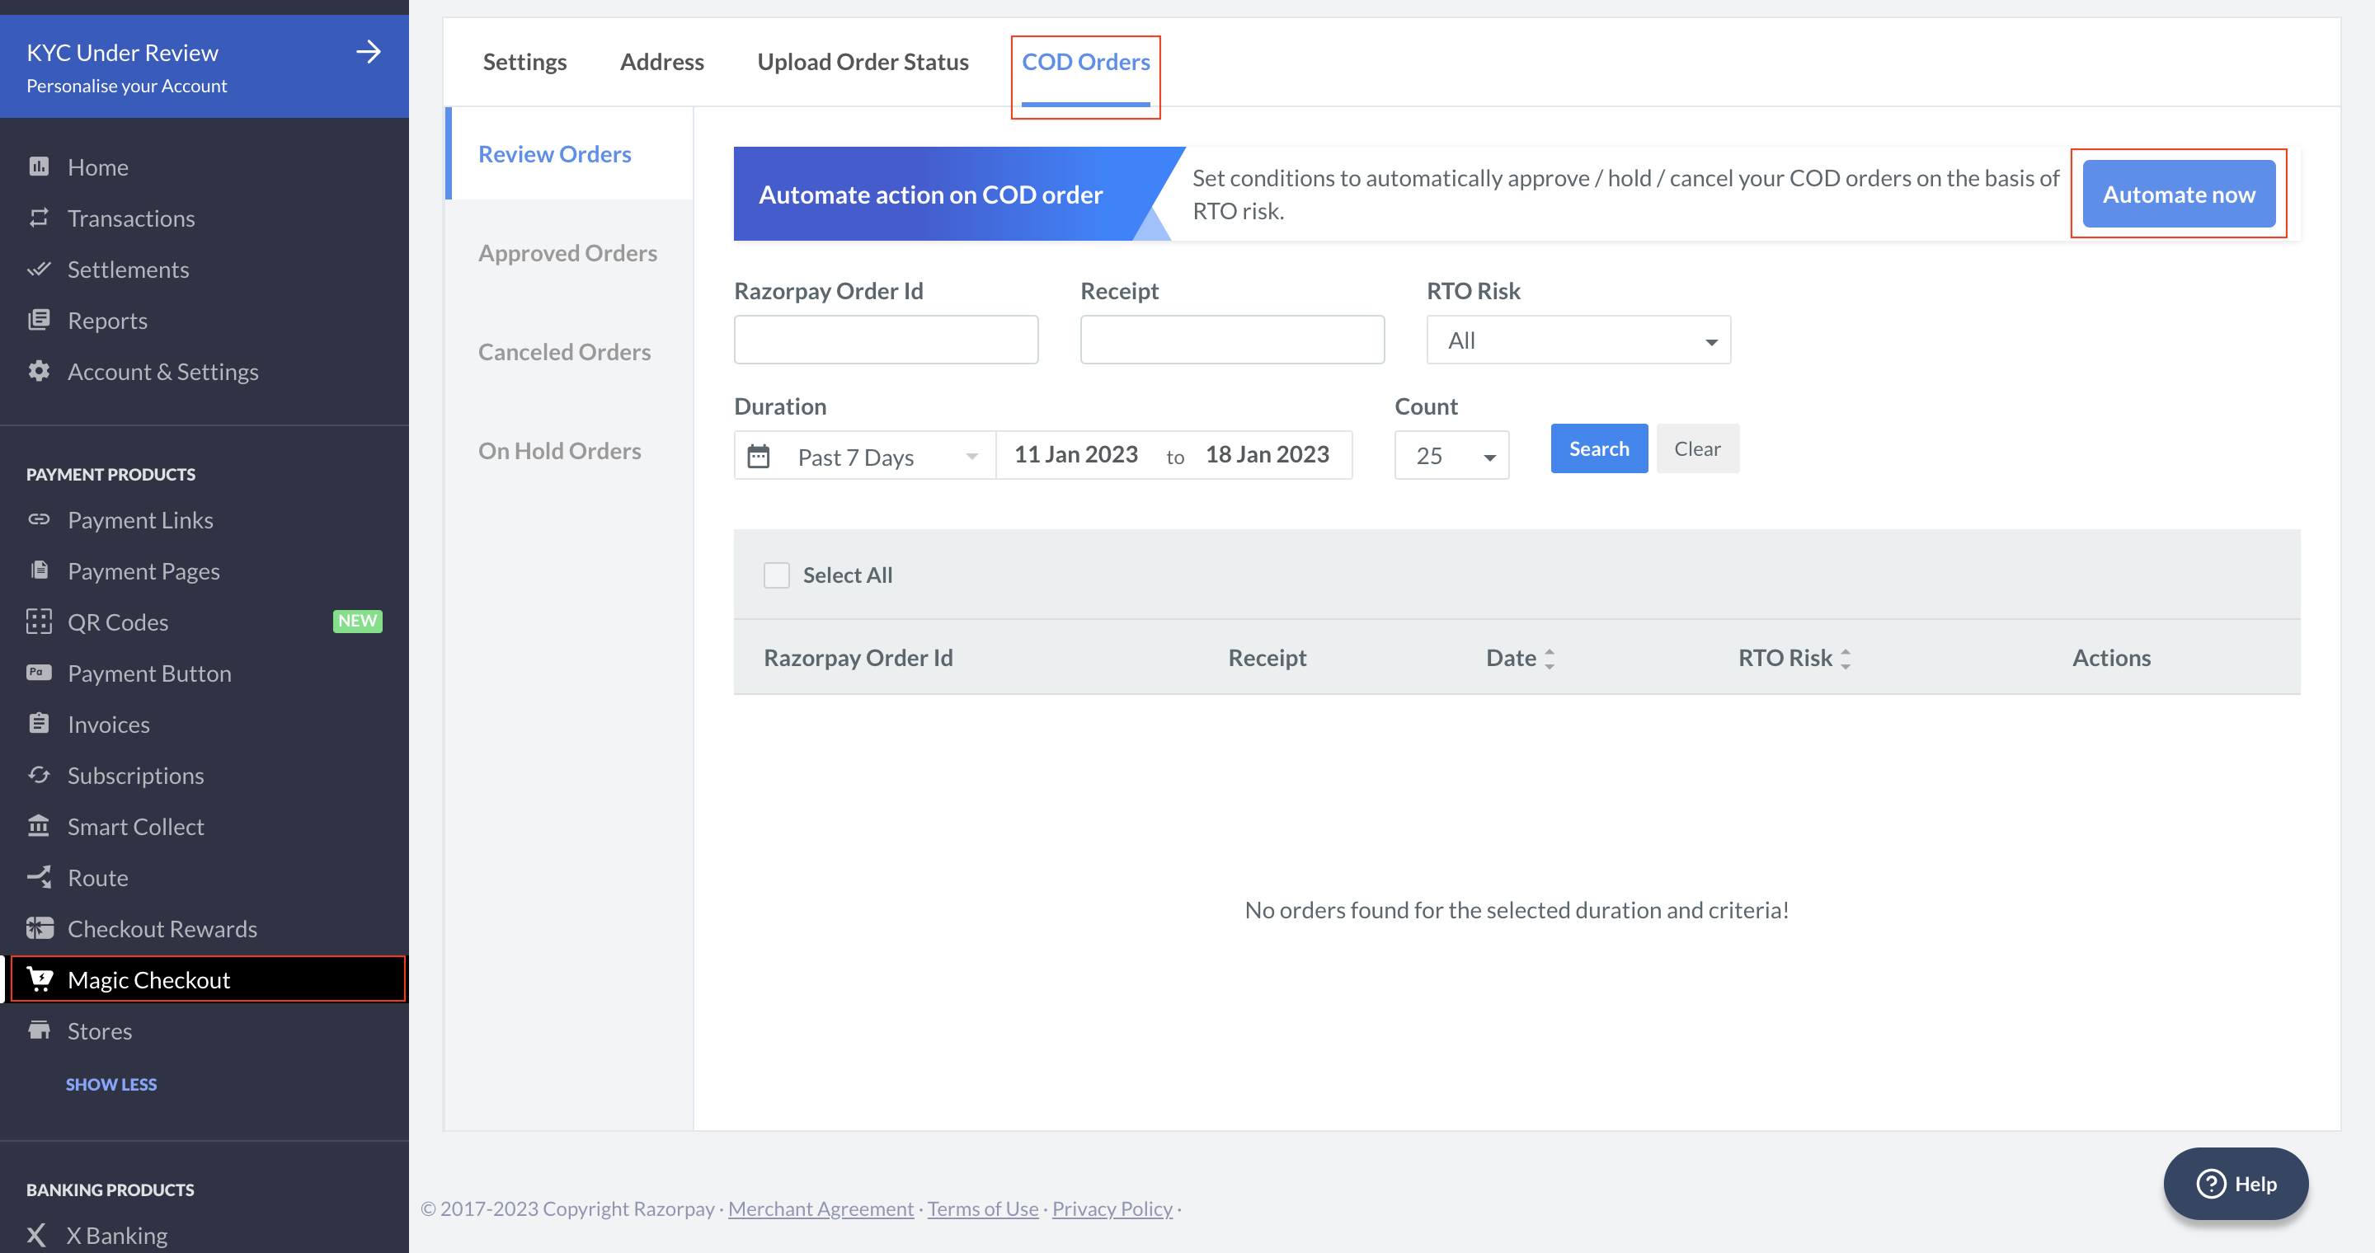Open Transactions section in sidebar
The height and width of the screenshot is (1253, 2375).
[x=132, y=217]
